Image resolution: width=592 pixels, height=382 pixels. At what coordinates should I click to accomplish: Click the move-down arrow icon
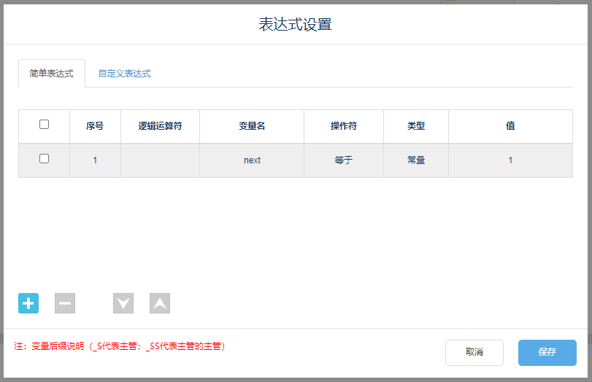[x=123, y=303]
